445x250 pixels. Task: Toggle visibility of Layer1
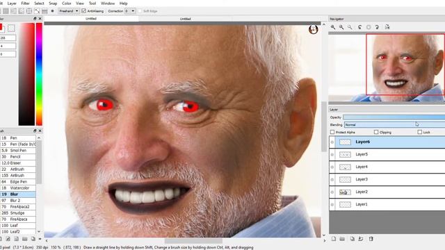(x=332, y=204)
